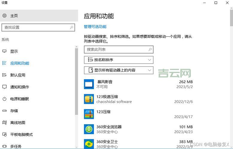The height and width of the screenshot is (149, 233).
Task: Select the 123极速压缩 app name
Action: [107, 97]
